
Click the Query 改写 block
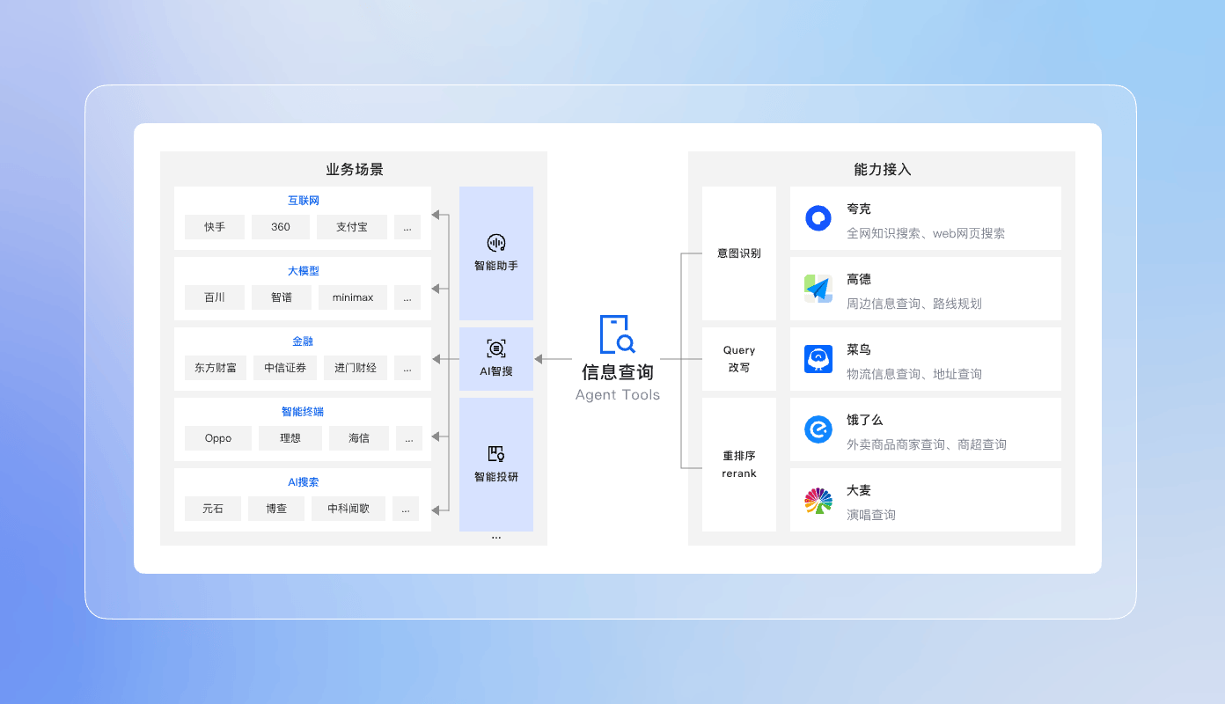coord(739,359)
